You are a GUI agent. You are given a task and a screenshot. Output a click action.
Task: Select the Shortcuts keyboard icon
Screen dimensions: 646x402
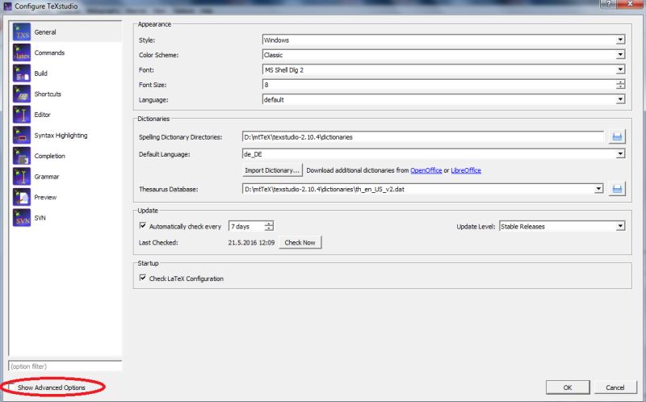[x=22, y=94]
